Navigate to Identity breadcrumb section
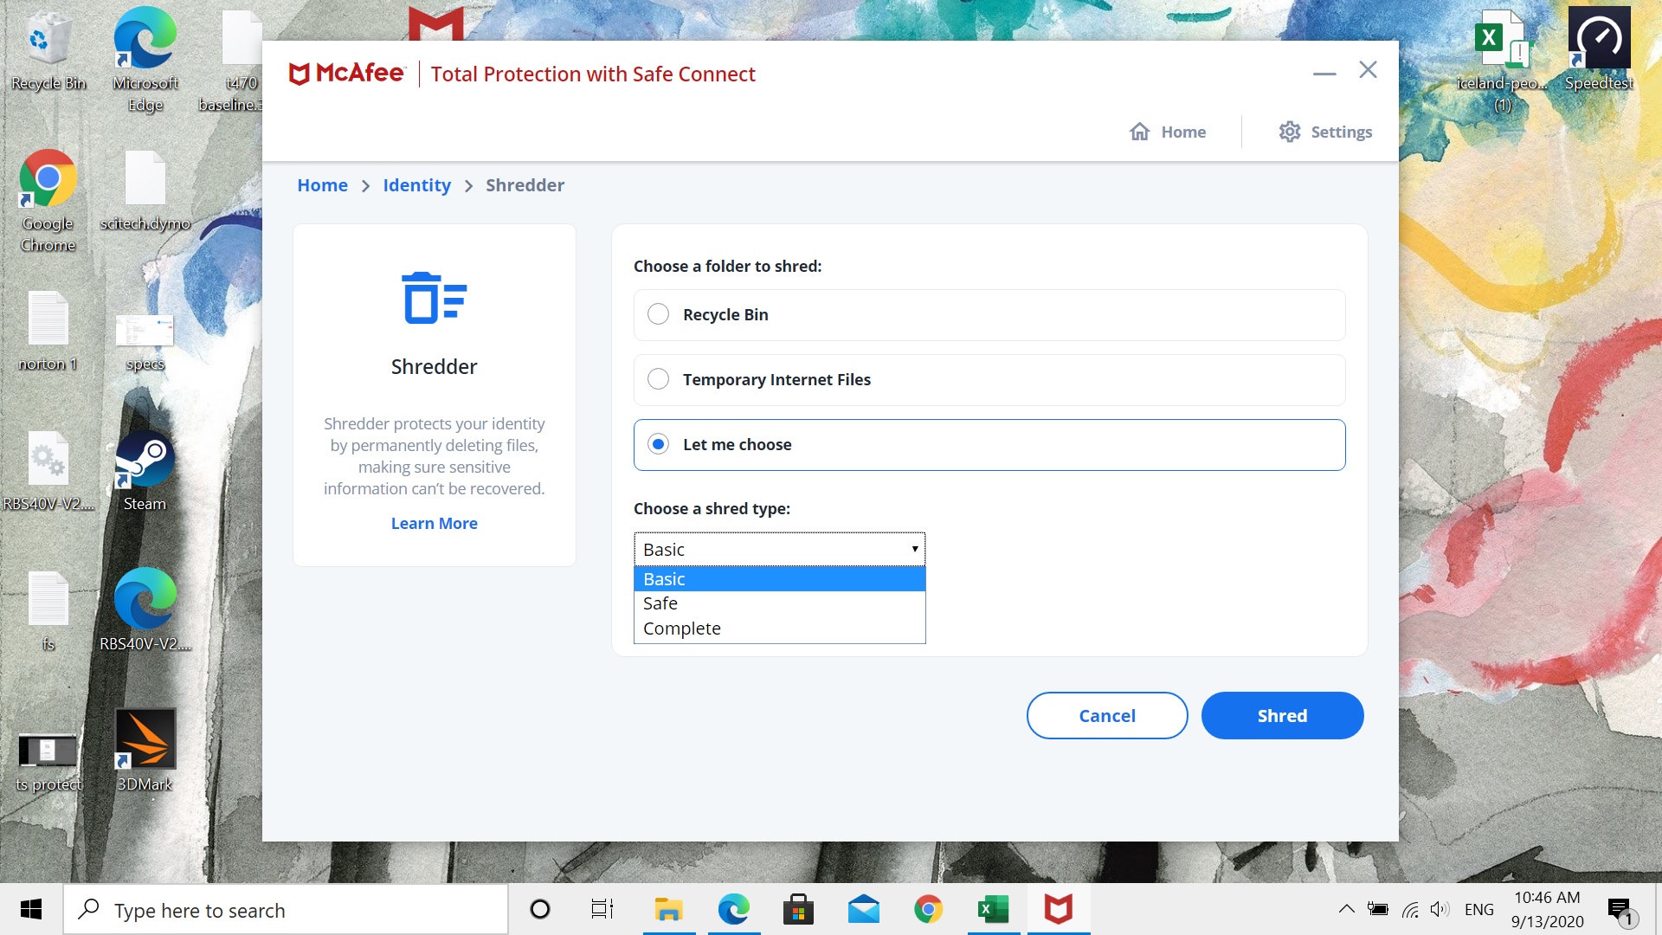 [x=416, y=184]
